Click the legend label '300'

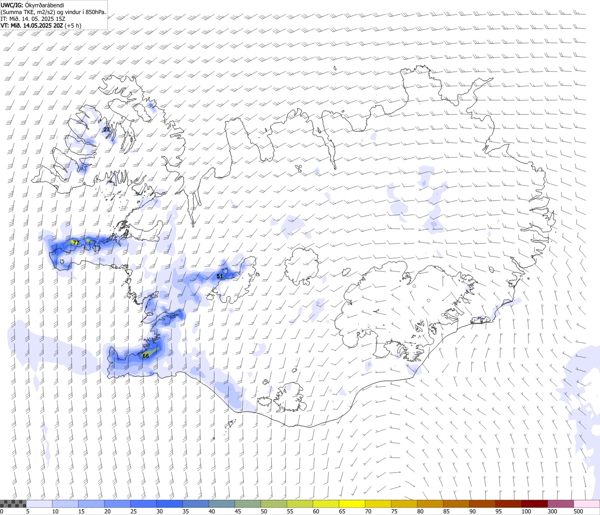(552, 511)
